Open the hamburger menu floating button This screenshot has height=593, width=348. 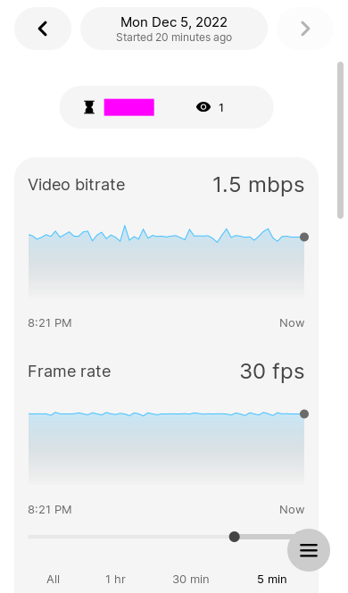click(x=309, y=550)
